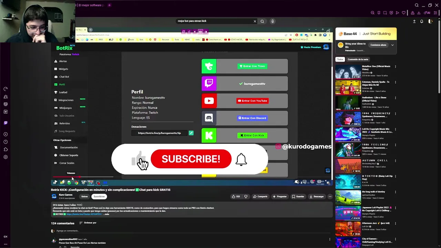Image resolution: width=441 pixels, height=248 pixels.
Task: Open the long walk of destiny thumbnail
Action: click(x=348, y=197)
